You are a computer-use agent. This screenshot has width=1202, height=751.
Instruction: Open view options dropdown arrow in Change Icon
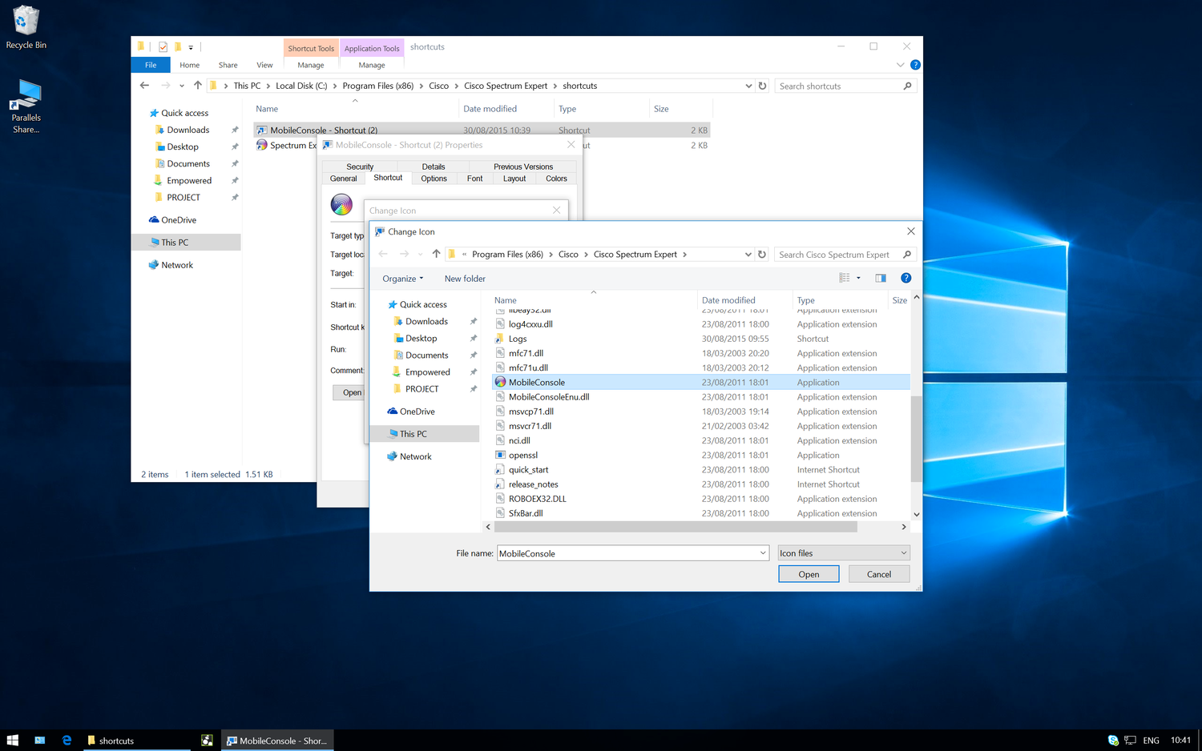(858, 278)
